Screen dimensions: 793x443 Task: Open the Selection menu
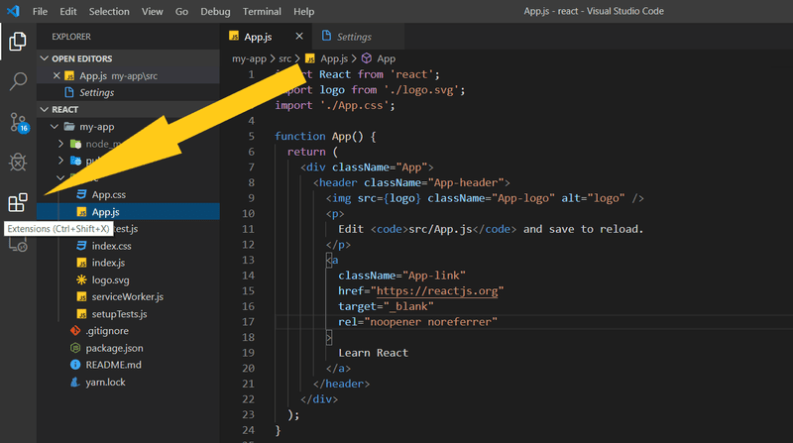click(108, 11)
